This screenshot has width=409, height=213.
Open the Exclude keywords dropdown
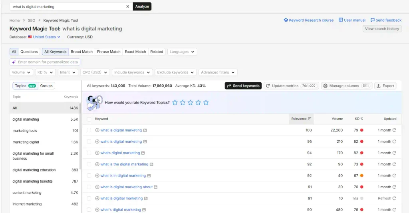point(176,72)
